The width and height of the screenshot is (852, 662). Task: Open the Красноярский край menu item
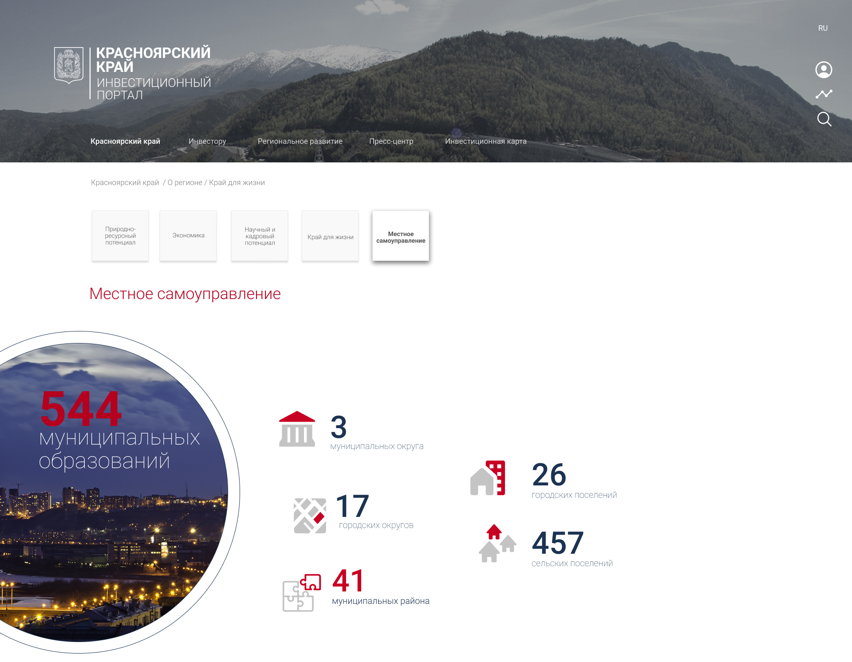click(125, 141)
